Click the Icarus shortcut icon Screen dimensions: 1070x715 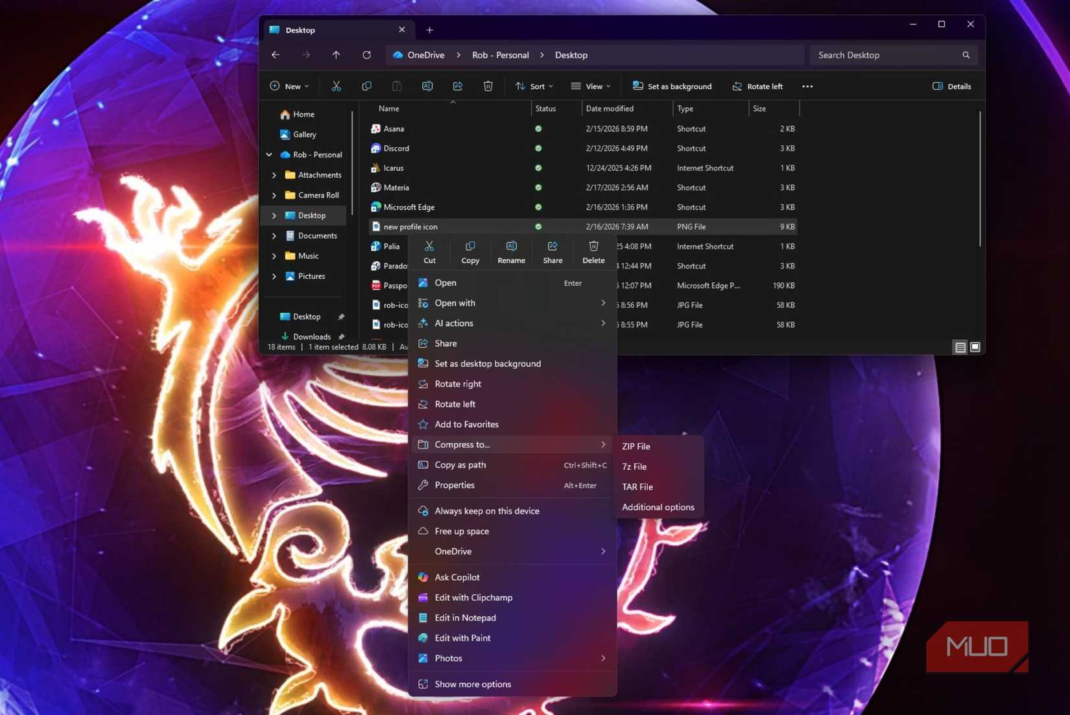pyautogui.click(x=375, y=168)
